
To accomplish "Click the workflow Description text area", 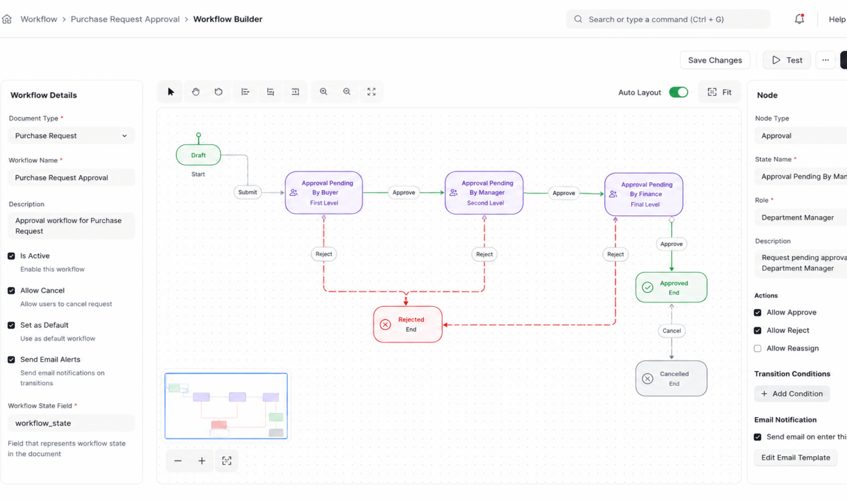I will click(x=71, y=226).
